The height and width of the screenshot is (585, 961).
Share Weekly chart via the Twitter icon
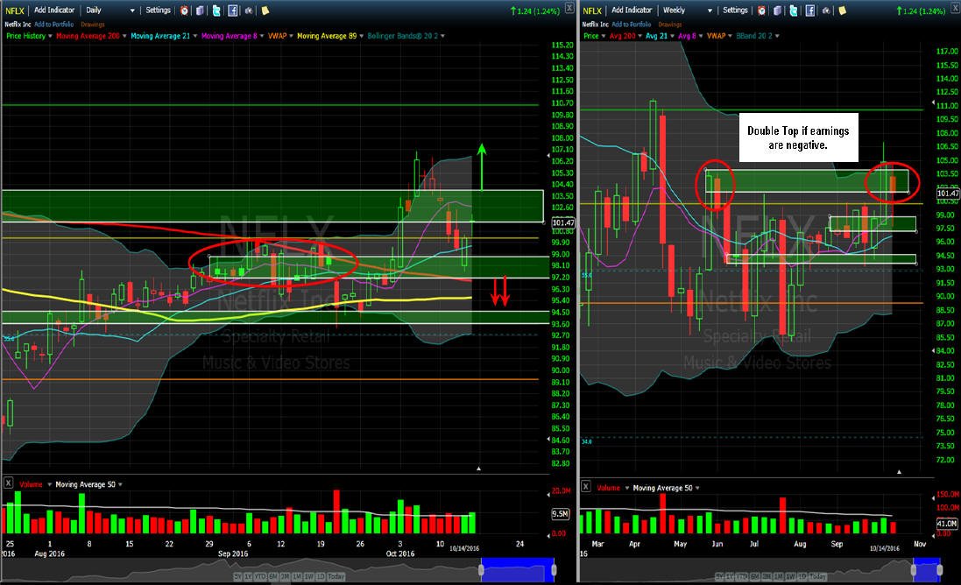click(794, 11)
